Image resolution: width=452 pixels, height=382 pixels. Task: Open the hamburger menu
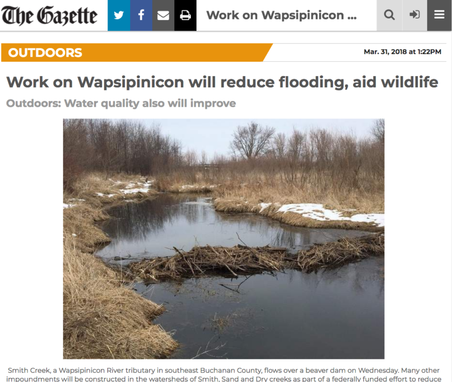point(439,15)
